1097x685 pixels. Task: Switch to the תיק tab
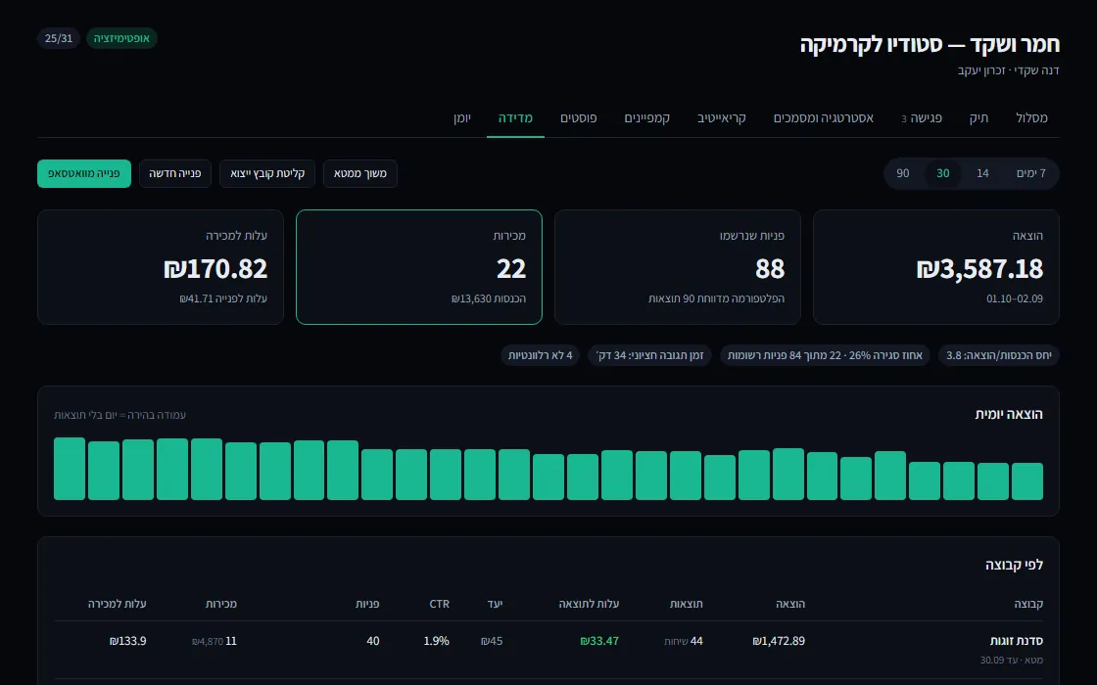click(x=978, y=117)
